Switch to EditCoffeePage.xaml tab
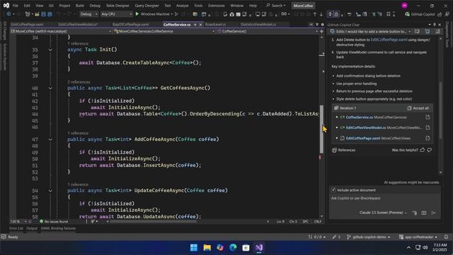 point(27,25)
